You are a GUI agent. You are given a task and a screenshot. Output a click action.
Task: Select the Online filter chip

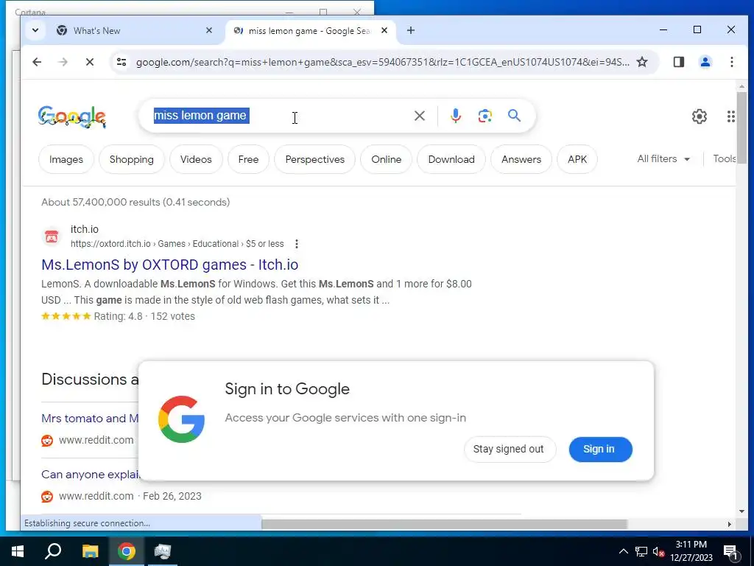tap(386, 159)
